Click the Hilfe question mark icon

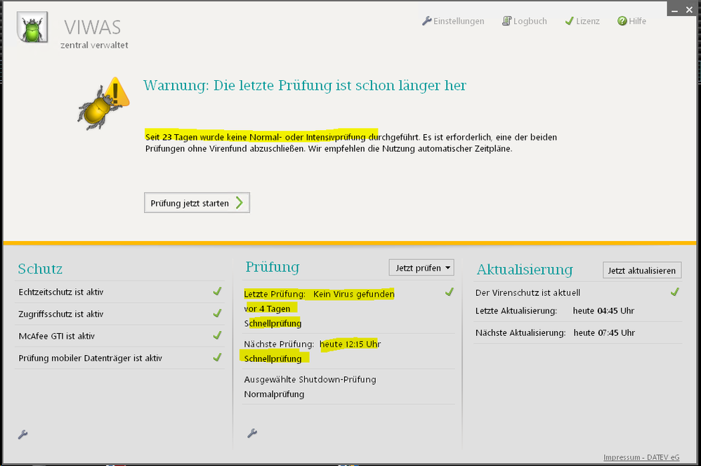pos(622,21)
